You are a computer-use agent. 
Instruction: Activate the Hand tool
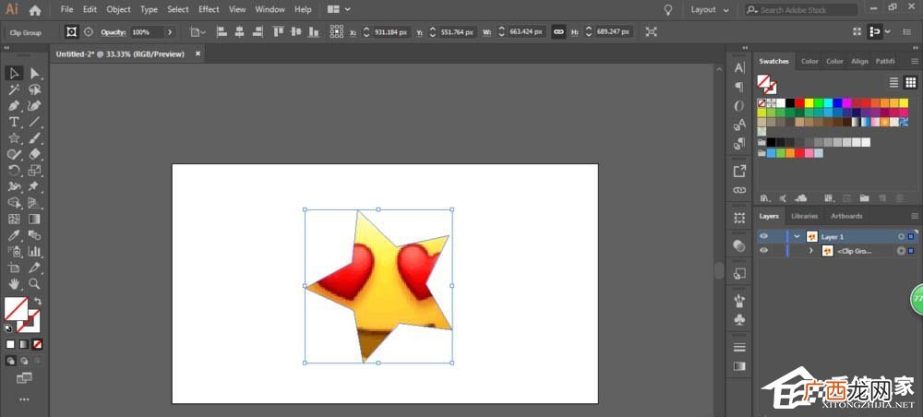[14, 284]
